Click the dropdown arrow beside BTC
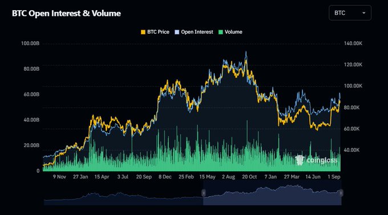This screenshot has width=388, height=215. 364,13
